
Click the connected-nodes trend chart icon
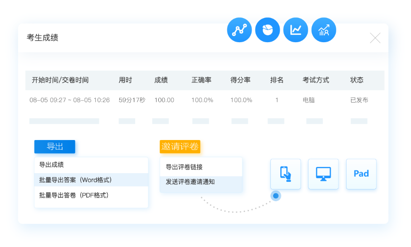[239, 30]
